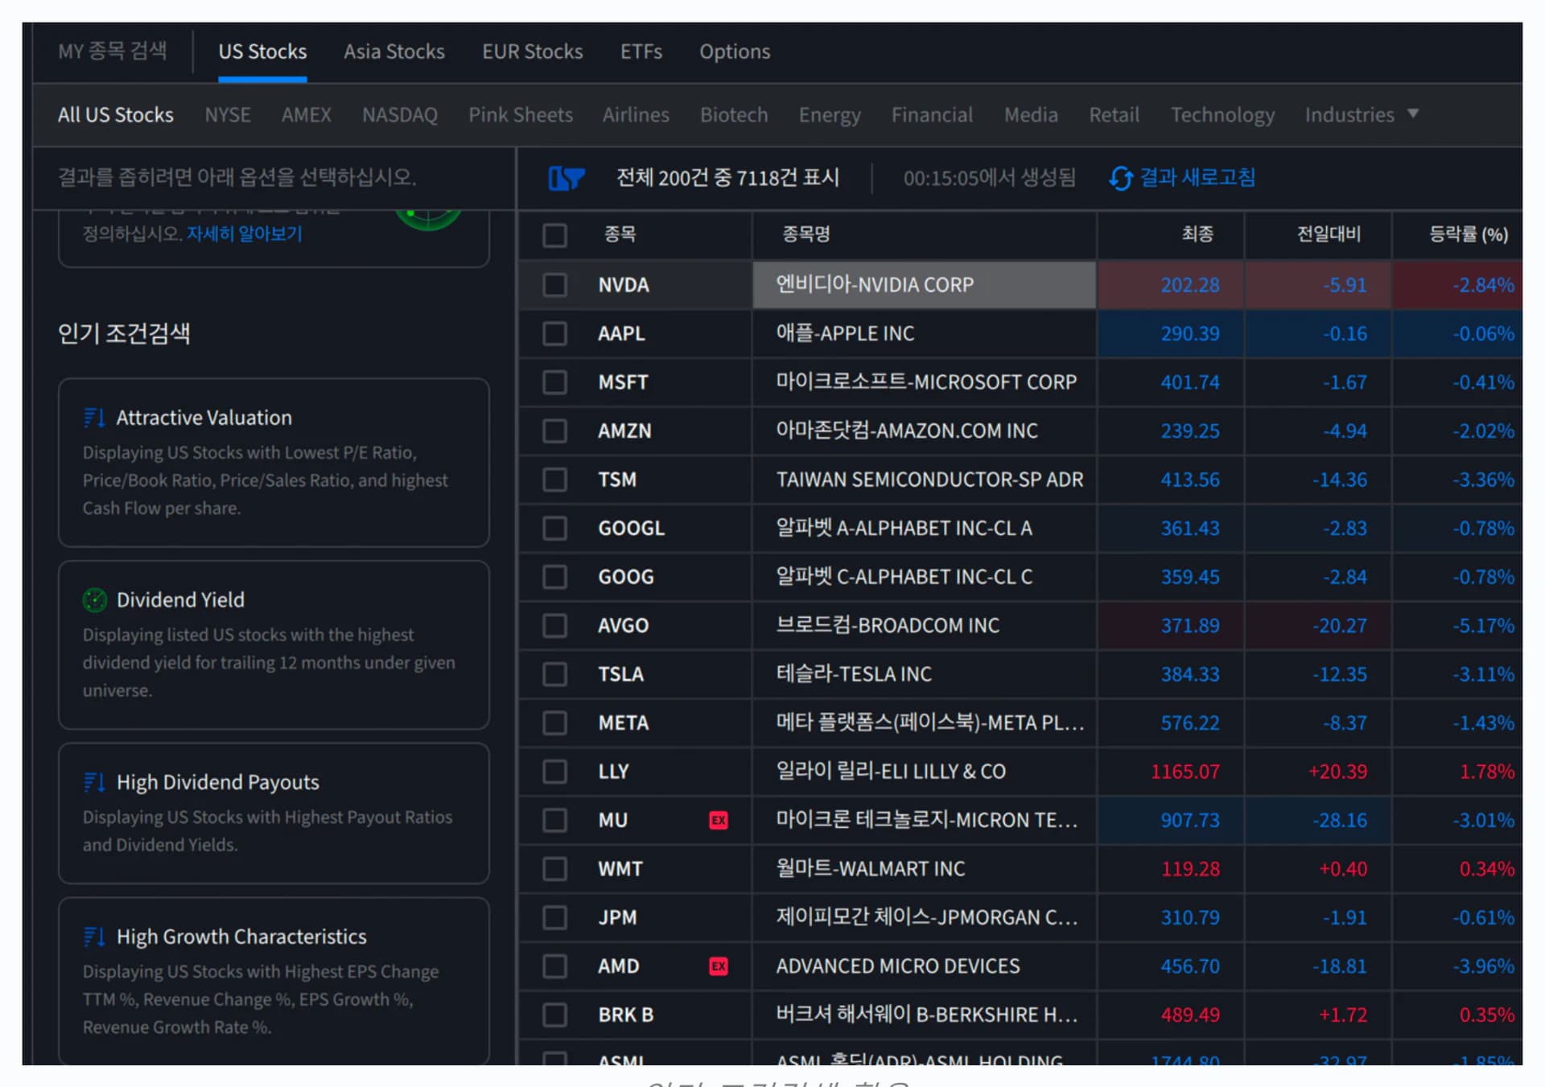The height and width of the screenshot is (1087, 1545).
Task: Filter by AMEX exchange
Action: click(307, 114)
